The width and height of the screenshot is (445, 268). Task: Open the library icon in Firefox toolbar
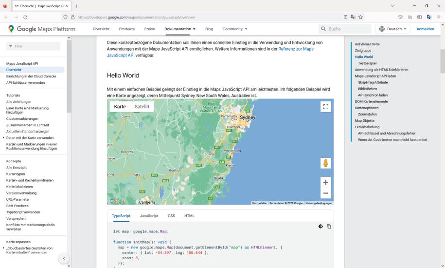410,17
